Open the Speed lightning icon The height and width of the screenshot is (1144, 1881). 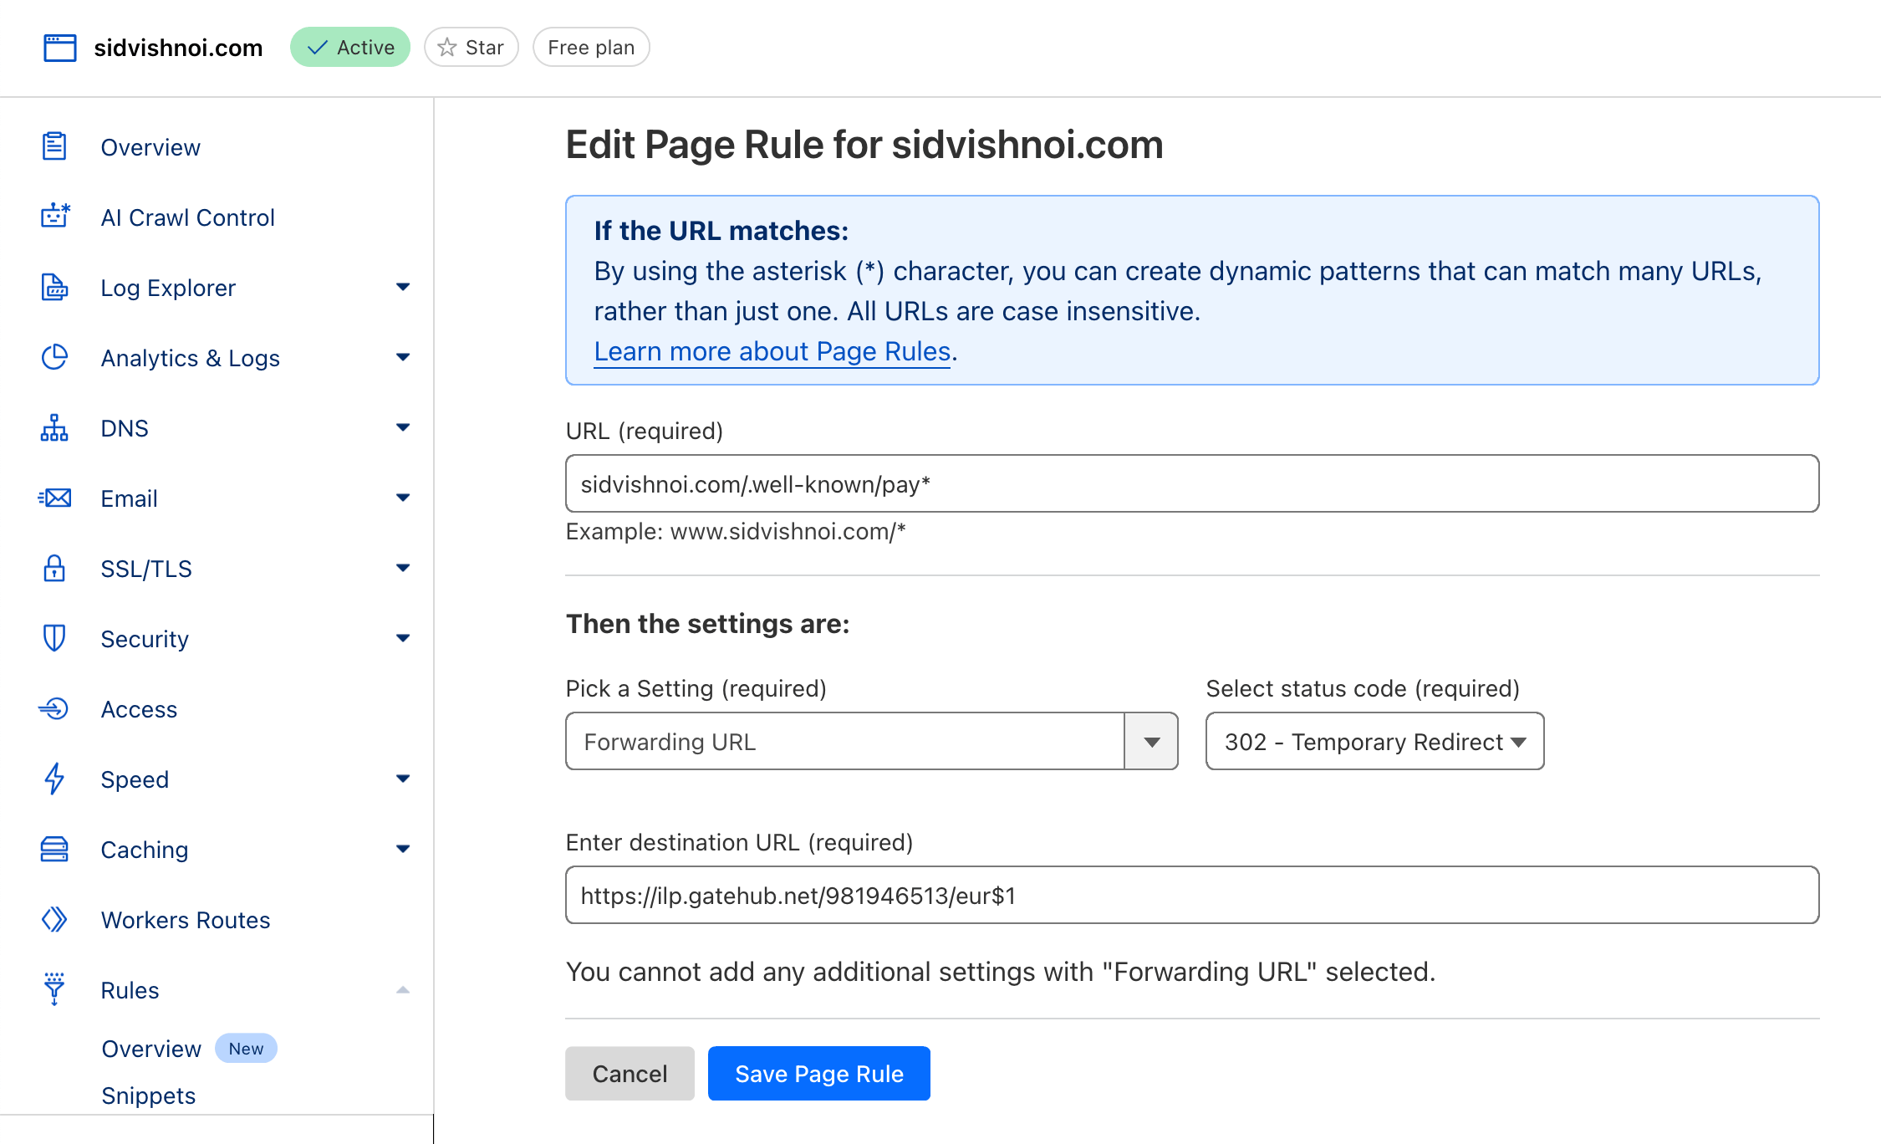(54, 779)
